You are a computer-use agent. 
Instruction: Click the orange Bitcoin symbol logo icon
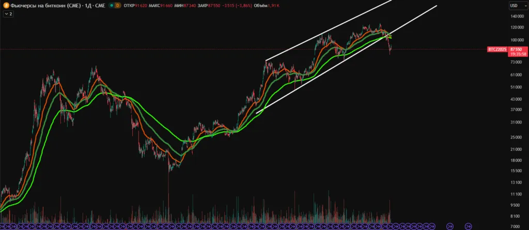tap(6, 6)
